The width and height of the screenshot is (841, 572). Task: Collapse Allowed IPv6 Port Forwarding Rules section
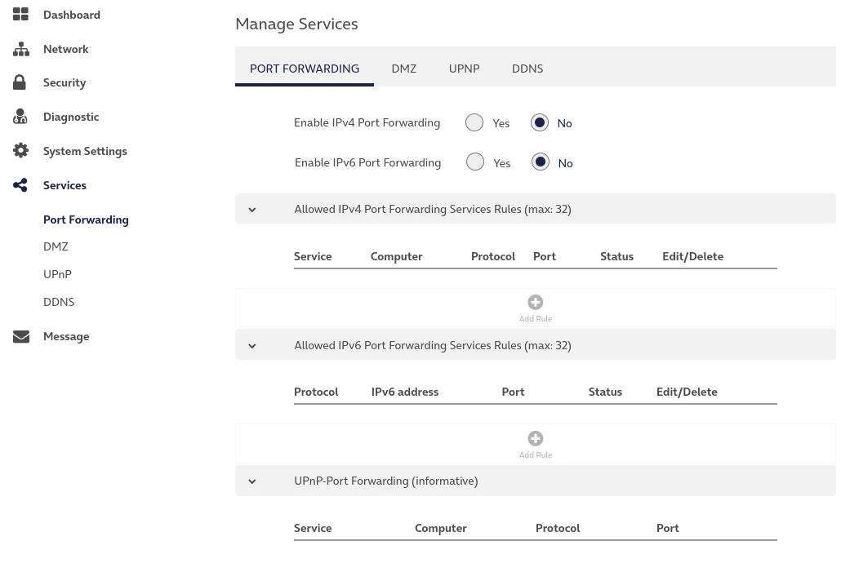point(252,346)
